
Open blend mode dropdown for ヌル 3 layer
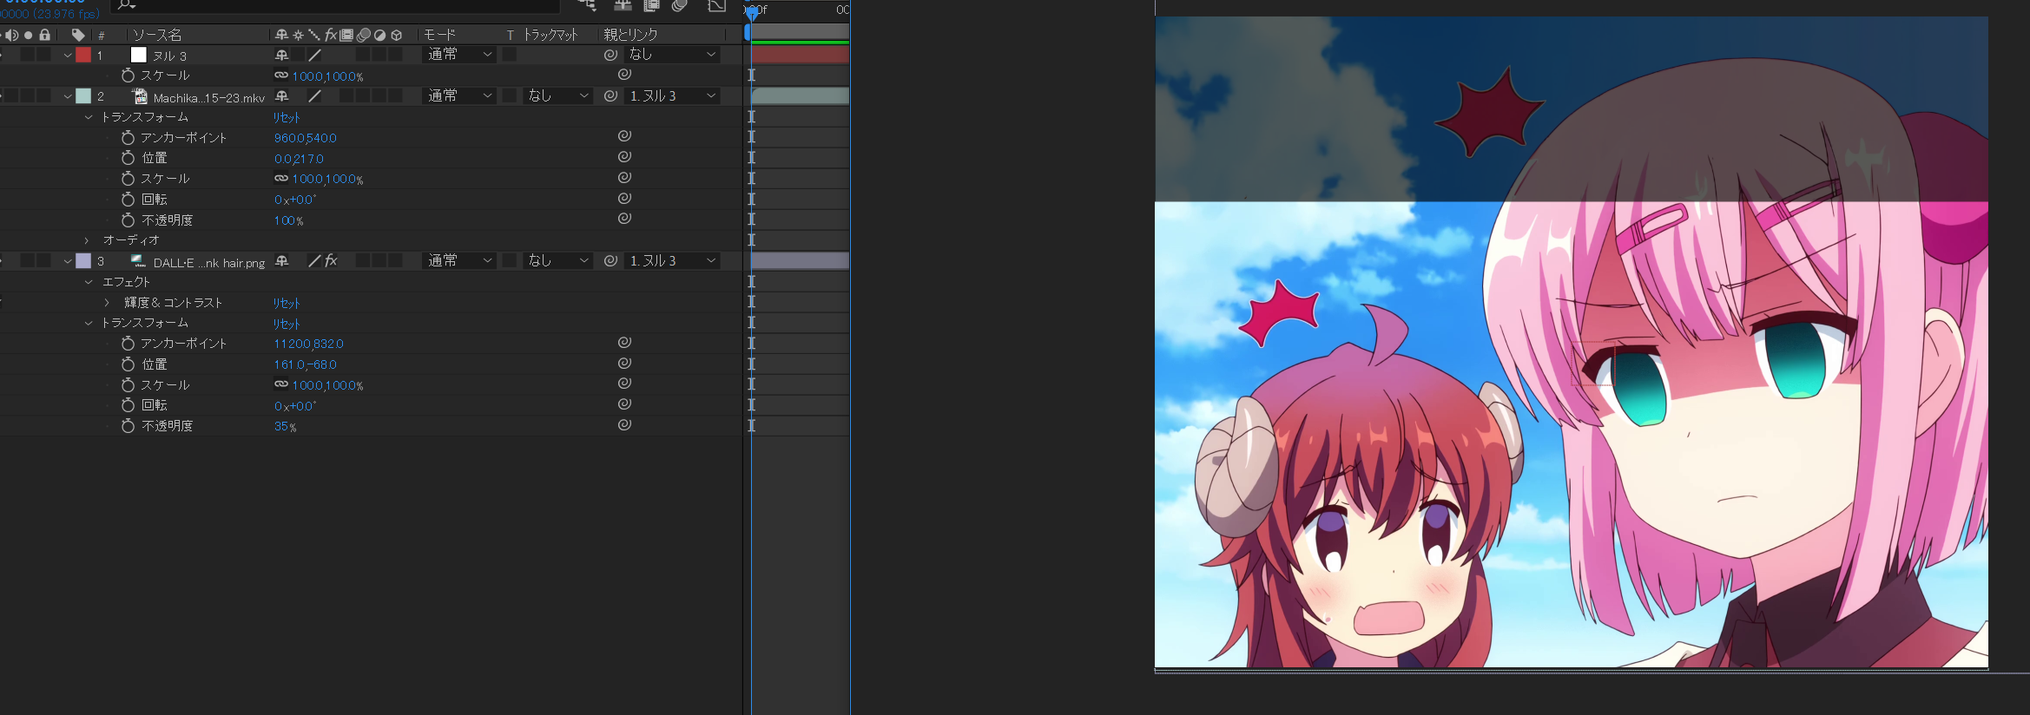[x=459, y=55]
